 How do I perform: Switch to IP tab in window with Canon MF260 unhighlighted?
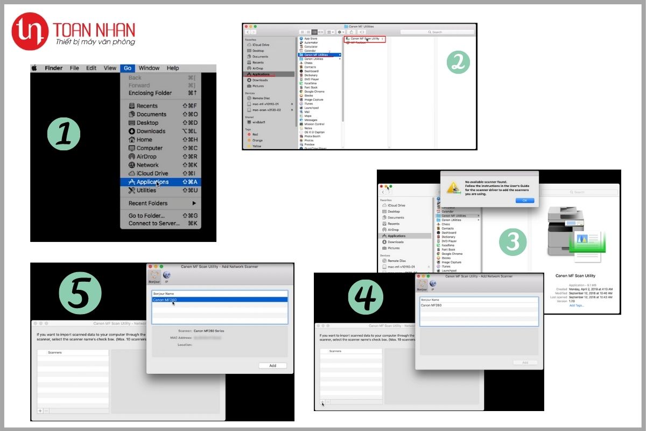tap(433, 284)
